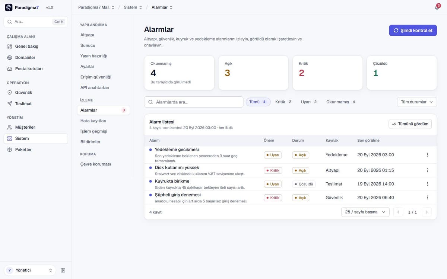Open Paradigma7 Mail breadcrumb dropdown
This screenshot has width=447, height=279.
point(96,7)
